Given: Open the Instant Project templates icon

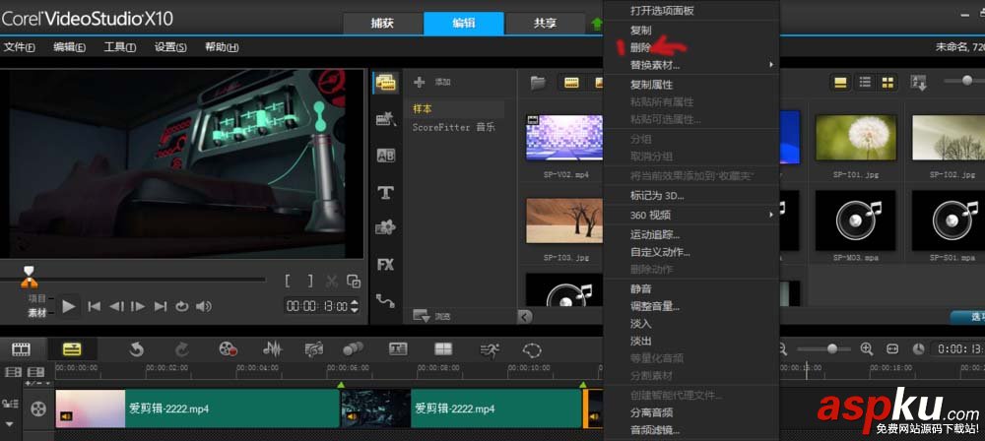Looking at the screenshot, I should (x=386, y=119).
